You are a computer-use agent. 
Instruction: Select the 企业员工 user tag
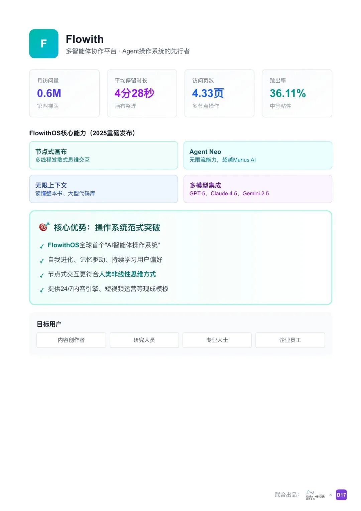(x=290, y=340)
